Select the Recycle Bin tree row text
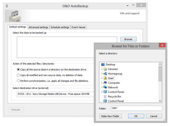Screen dimensions: 170x126 click(x=114, y=97)
